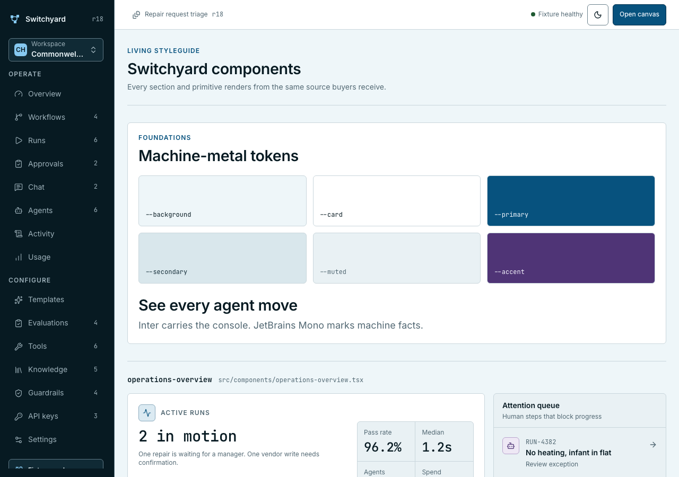This screenshot has width=679, height=477.
Task: Open the Chat section
Action: (x=56, y=187)
